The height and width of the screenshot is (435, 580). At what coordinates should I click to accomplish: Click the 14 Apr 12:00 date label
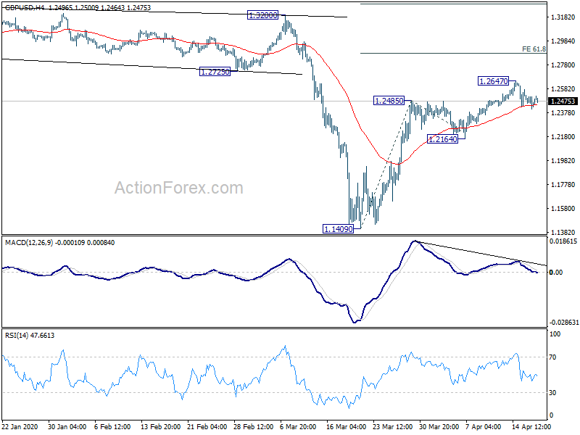(531, 426)
